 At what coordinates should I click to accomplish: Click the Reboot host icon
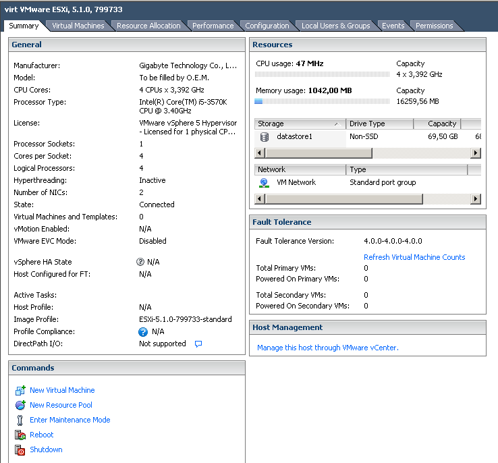click(20, 435)
